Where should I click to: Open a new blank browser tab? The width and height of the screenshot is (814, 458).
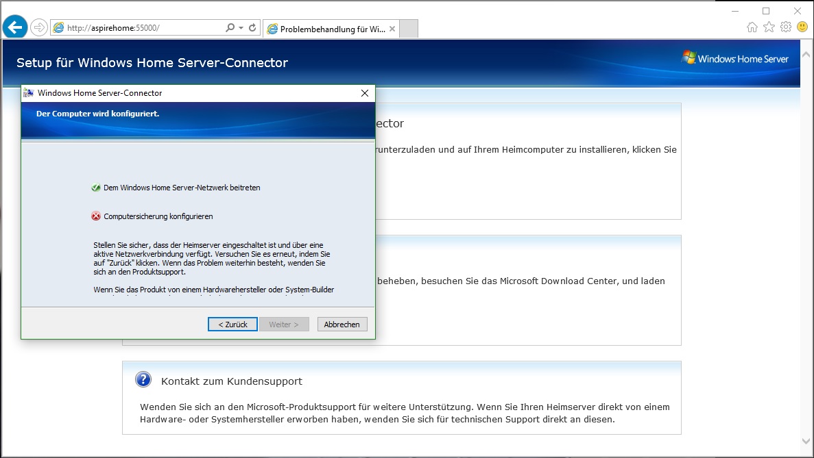tap(409, 29)
